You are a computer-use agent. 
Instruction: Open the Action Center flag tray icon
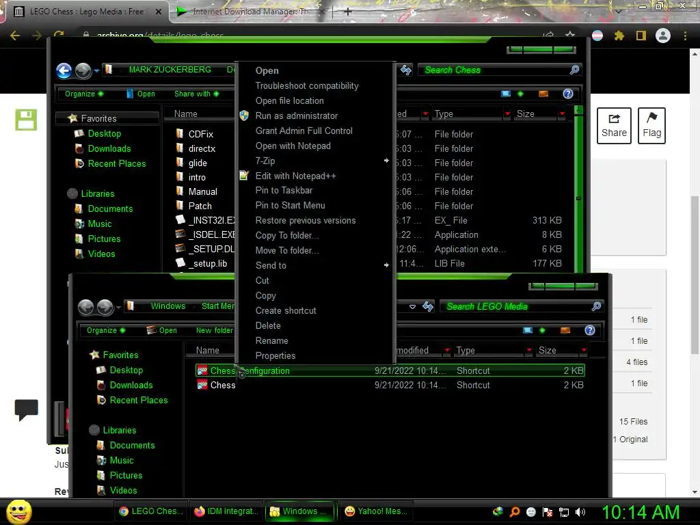pyautogui.click(x=548, y=512)
